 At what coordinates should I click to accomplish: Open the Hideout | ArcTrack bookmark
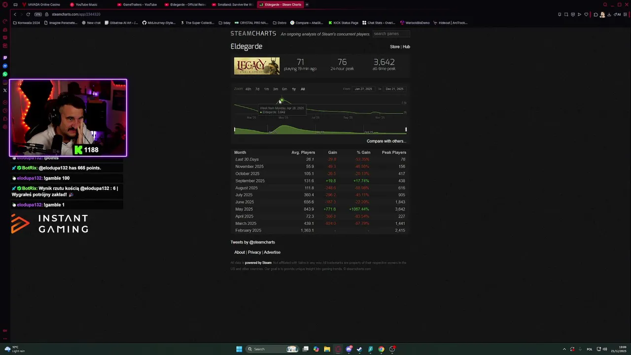pos(450,23)
